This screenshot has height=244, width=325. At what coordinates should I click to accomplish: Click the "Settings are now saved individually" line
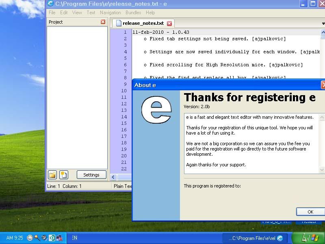click(x=232, y=52)
